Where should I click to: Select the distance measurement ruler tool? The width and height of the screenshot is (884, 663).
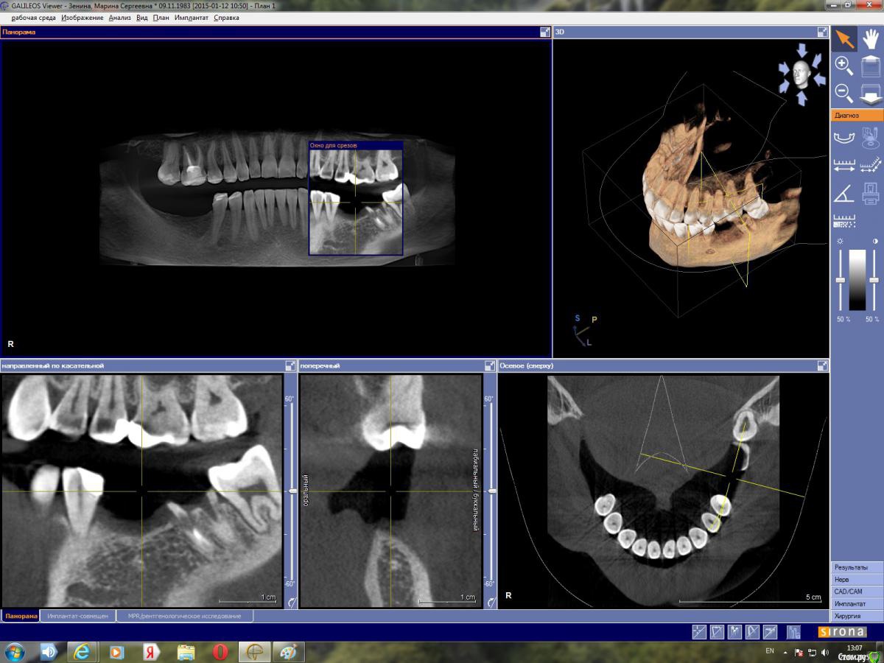844,165
